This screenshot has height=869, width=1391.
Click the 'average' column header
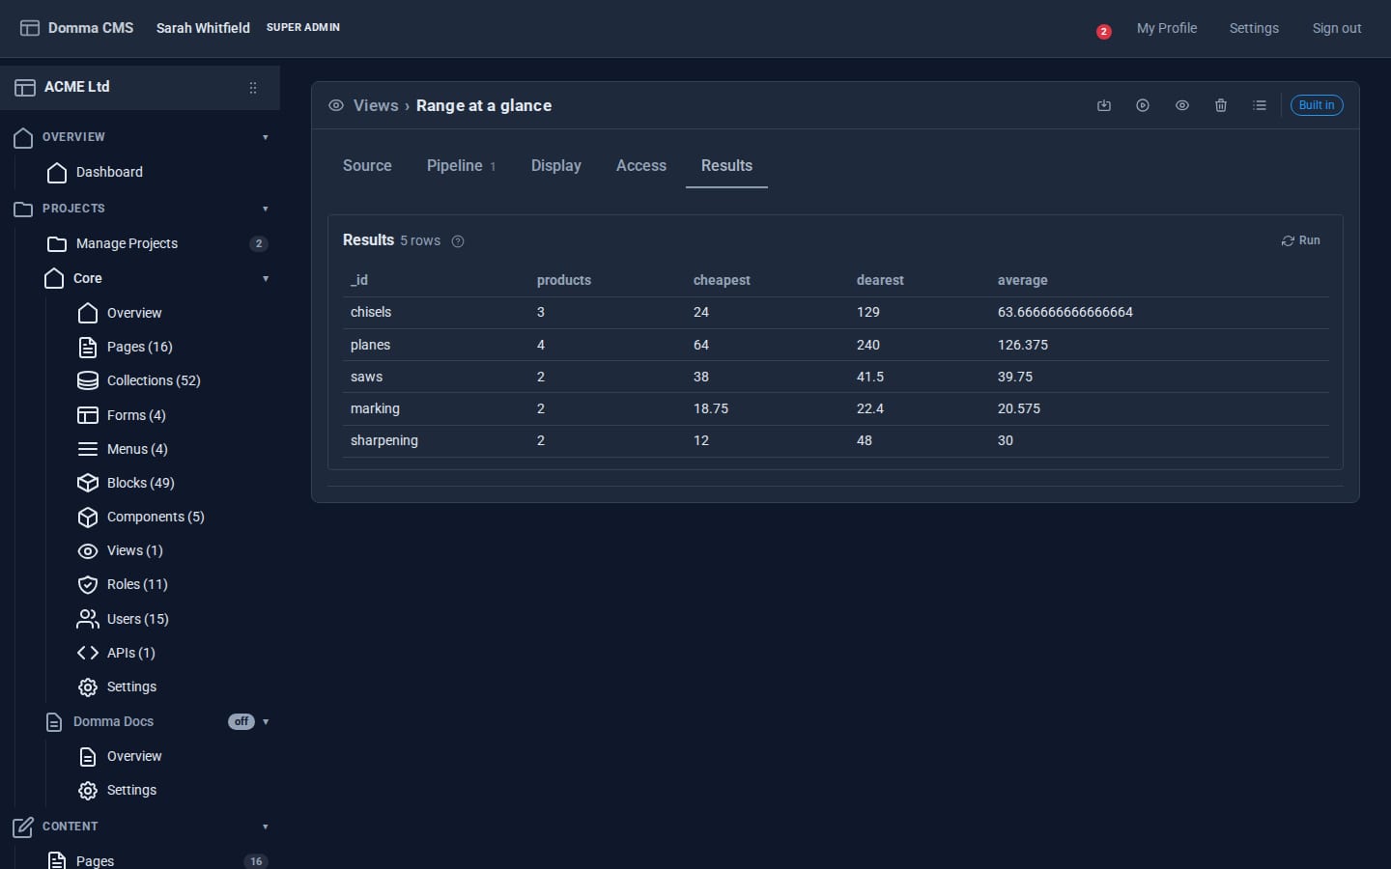coord(1023,280)
